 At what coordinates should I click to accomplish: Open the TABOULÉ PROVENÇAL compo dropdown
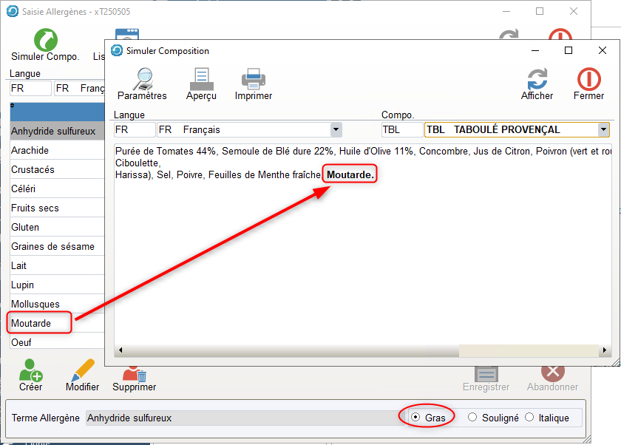point(603,130)
